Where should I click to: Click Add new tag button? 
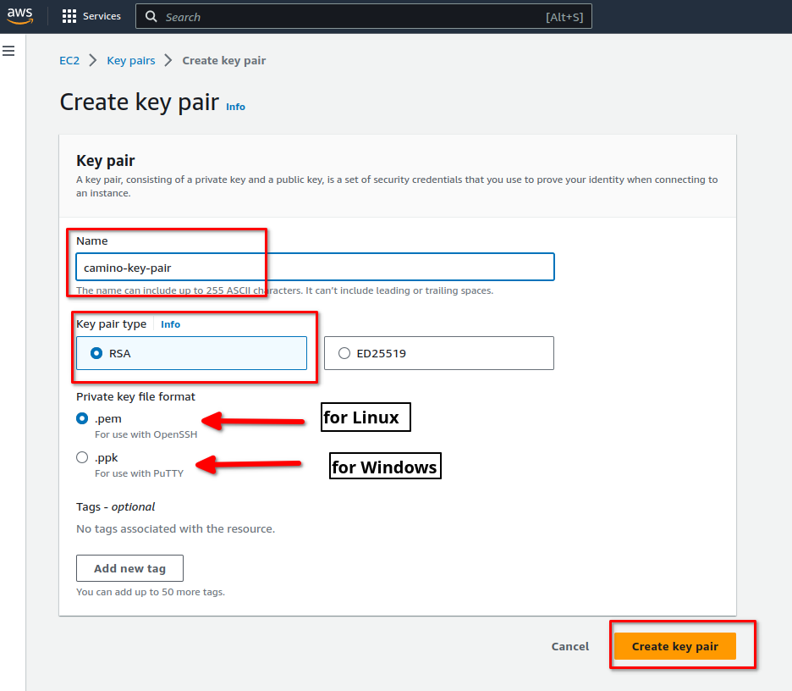click(x=129, y=568)
